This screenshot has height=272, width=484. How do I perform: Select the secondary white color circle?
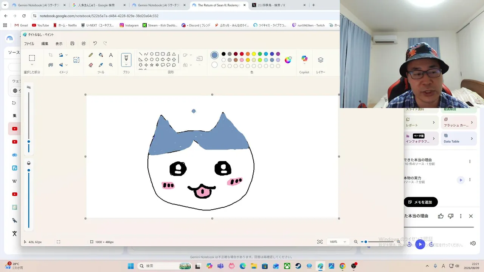[x=214, y=65]
